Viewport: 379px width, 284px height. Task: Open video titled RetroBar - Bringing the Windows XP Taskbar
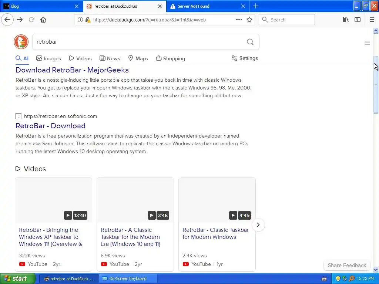[50, 237]
